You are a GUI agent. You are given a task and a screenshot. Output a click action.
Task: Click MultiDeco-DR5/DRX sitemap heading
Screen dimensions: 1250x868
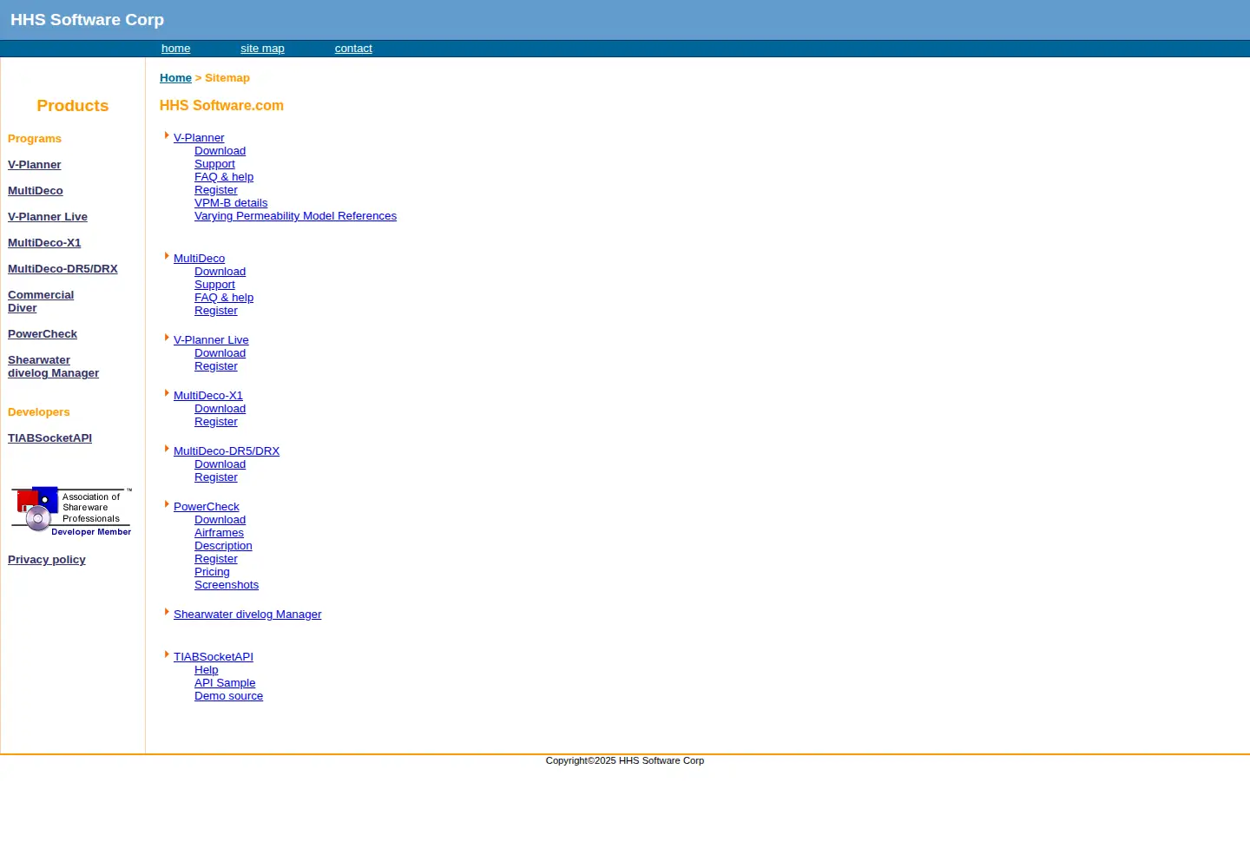(x=227, y=451)
